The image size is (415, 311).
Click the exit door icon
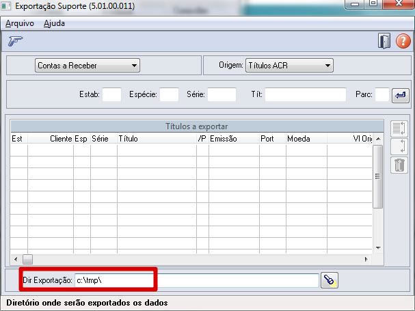click(384, 41)
